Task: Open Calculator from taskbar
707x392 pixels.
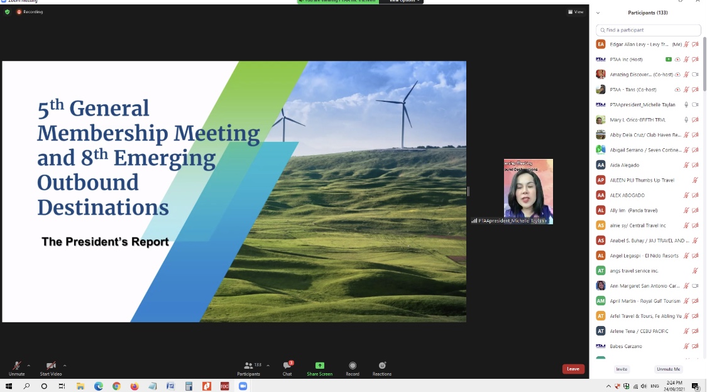Action: [x=189, y=386]
